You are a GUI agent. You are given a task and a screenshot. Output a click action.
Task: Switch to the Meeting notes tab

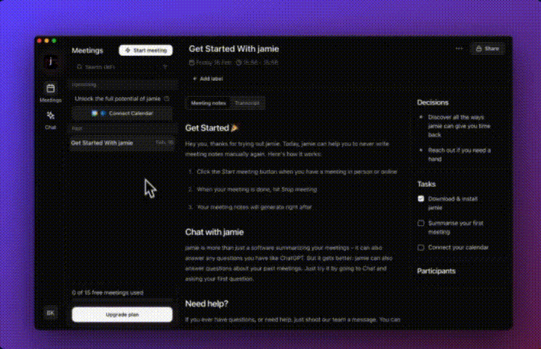coord(209,103)
